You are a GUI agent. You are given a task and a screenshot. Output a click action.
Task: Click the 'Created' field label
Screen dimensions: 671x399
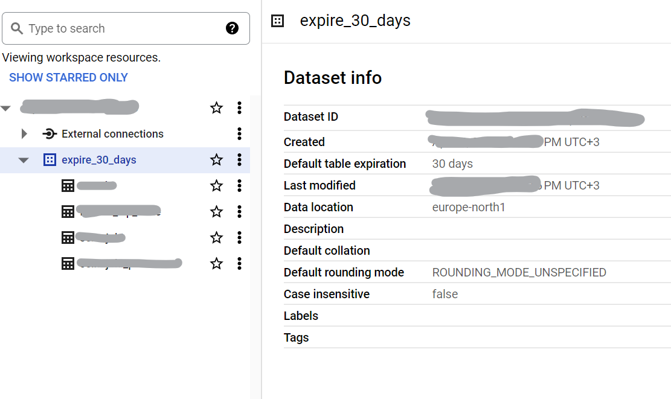pos(304,142)
